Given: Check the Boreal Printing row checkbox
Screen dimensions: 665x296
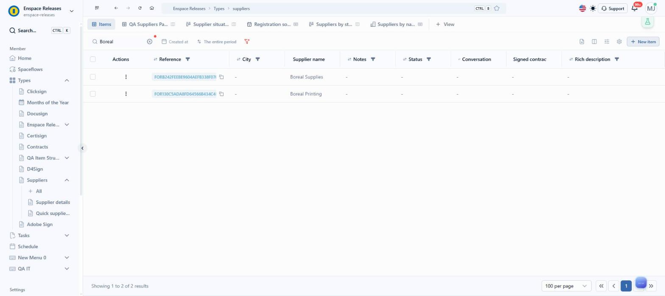Looking at the screenshot, I should 93,94.
